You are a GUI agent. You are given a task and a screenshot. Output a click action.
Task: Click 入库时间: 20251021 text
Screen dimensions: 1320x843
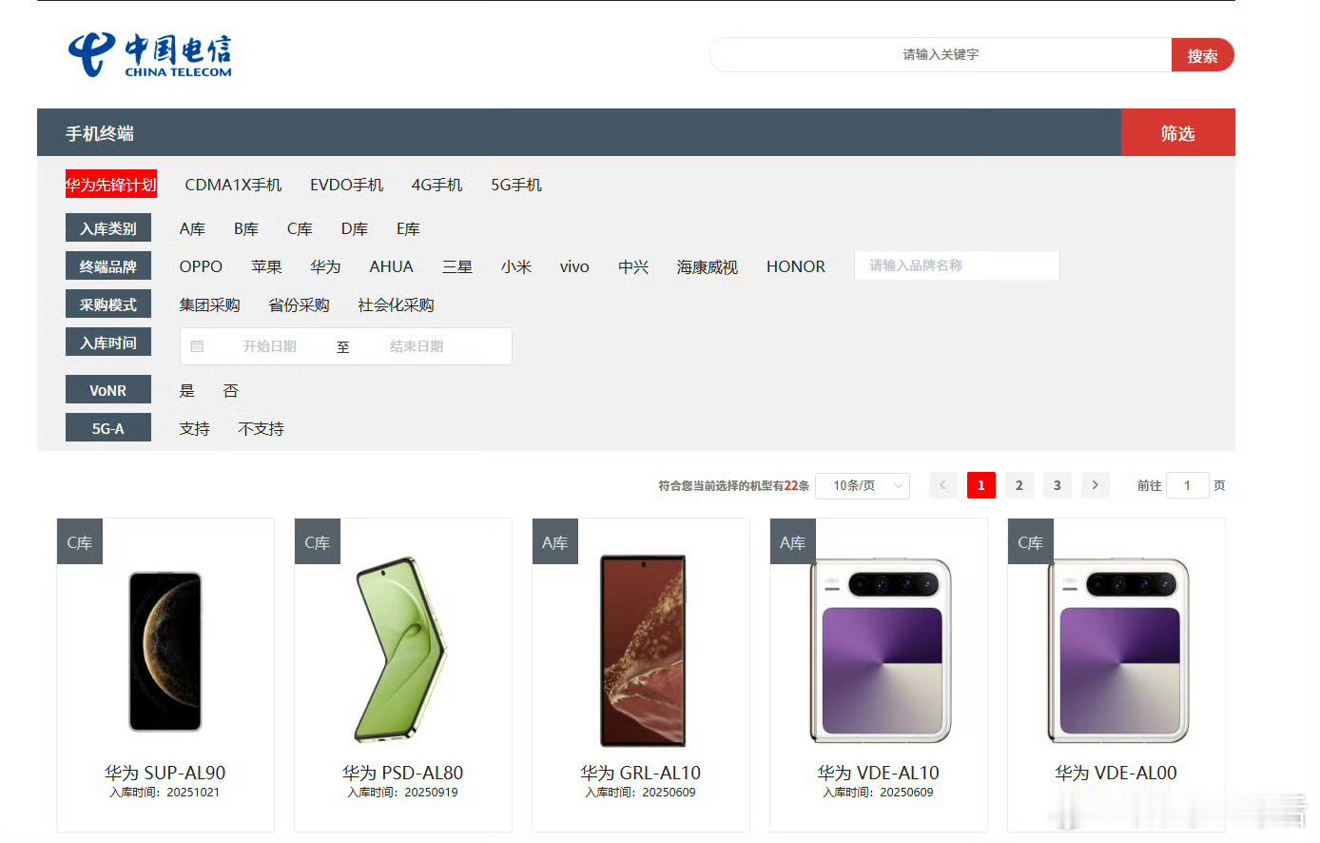pyautogui.click(x=165, y=793)
